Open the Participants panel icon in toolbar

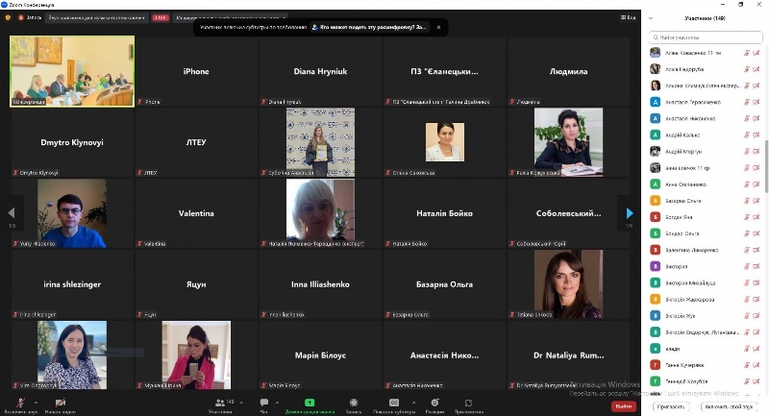[x=220, y=403]
